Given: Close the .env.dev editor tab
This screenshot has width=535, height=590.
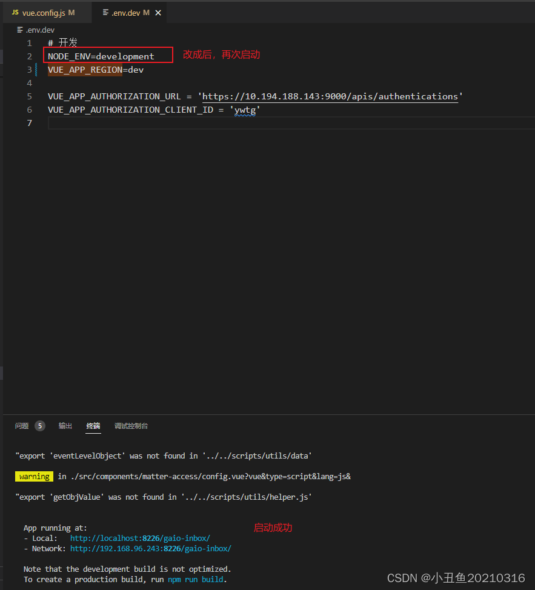Looking at the screenshot, I should pos(158,12).
